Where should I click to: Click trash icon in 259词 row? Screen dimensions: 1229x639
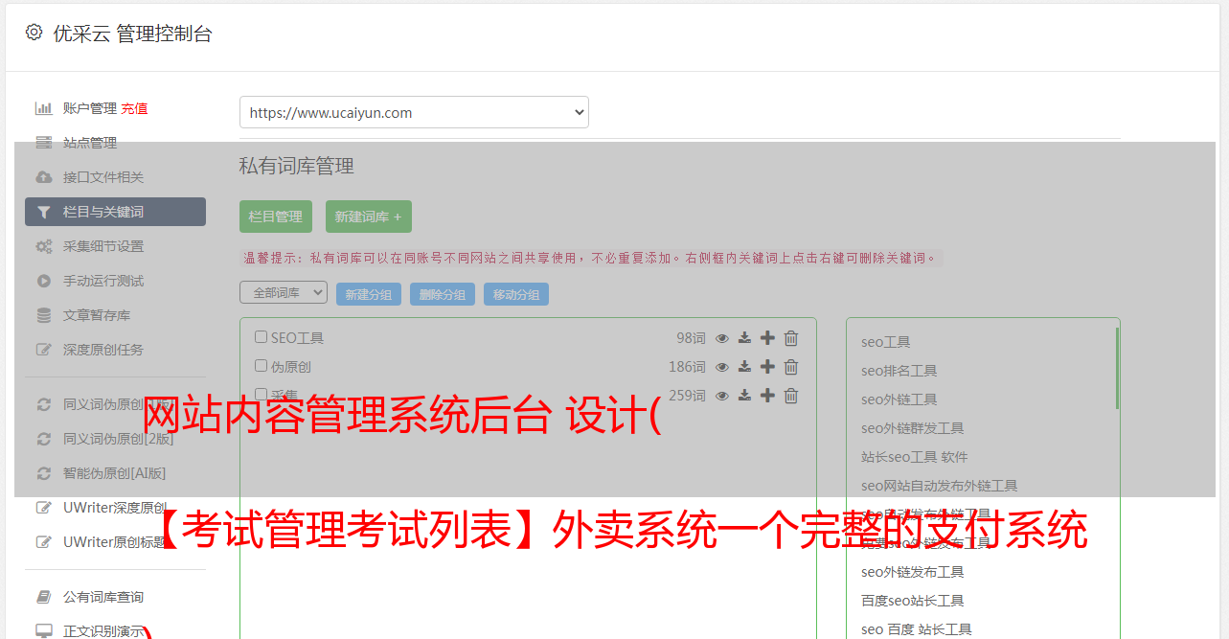click(791, 396)
